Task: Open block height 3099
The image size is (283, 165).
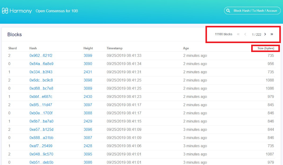Action: point(88,55)
